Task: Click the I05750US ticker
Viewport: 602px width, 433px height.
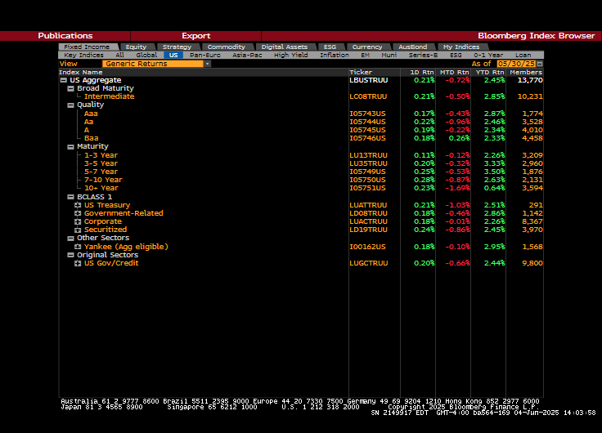Action: point(367,180)
